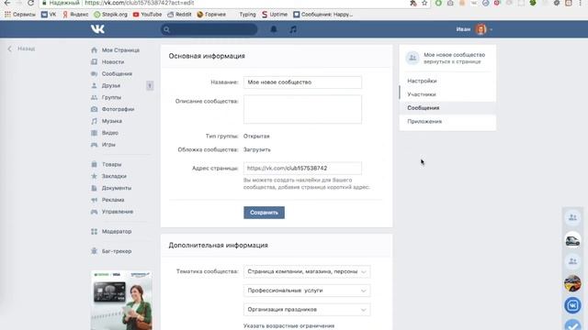Click the community avatar icon in right panel
This screenshot has width=588, height=330.
(413, 58)
